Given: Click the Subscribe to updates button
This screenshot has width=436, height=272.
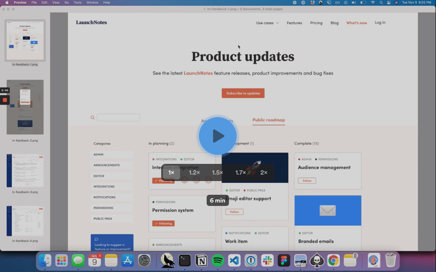Looking at the screenshot, I should click(243, 93).
